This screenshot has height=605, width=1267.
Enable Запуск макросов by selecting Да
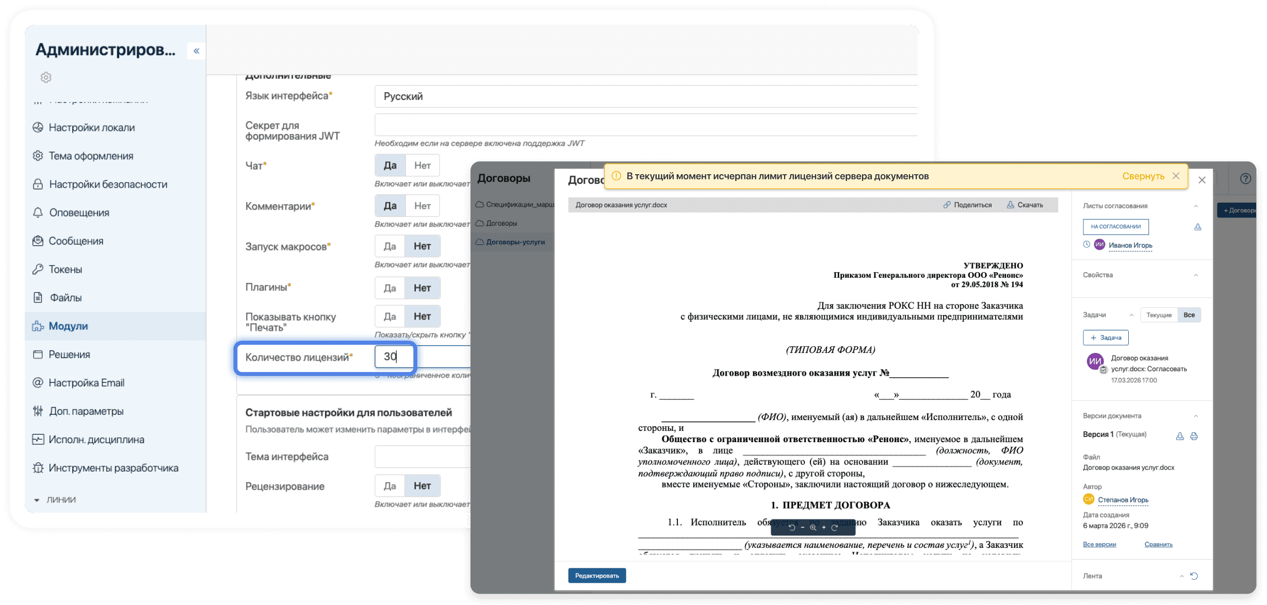(x=389, y=246)
